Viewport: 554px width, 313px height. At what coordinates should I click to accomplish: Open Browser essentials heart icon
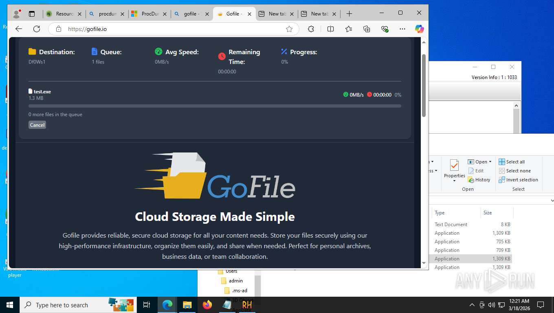pos(385,29)
